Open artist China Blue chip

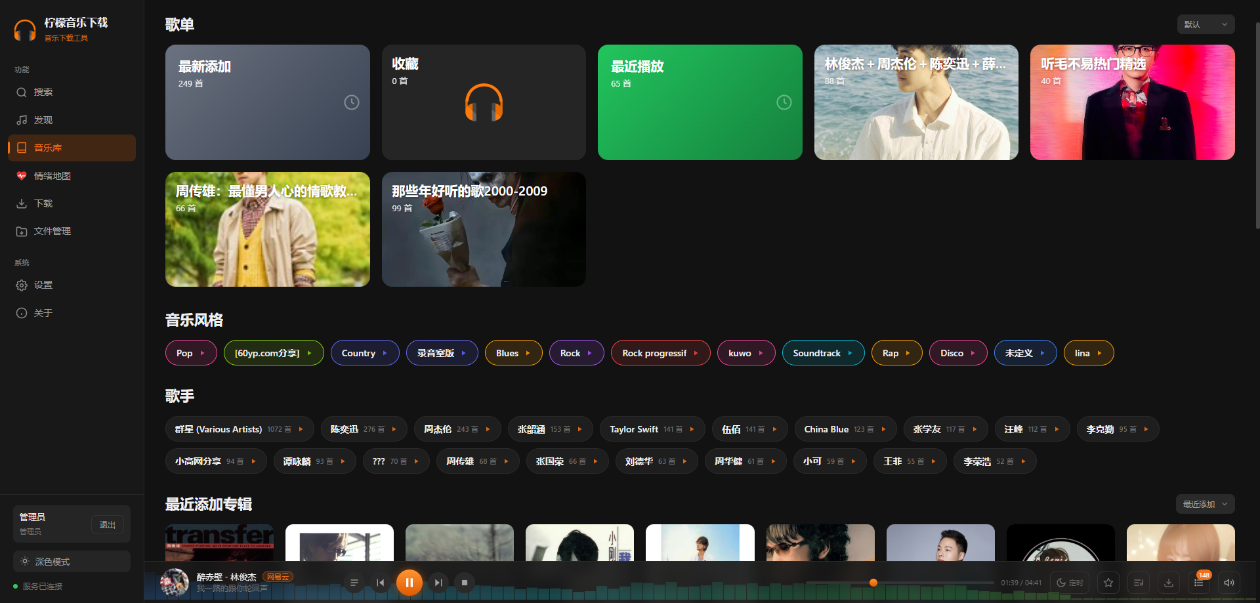845,429
